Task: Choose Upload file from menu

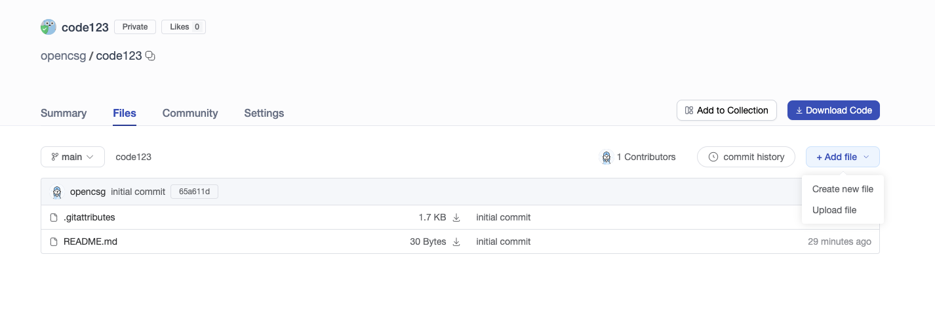Action: click(x=834, y=210)
